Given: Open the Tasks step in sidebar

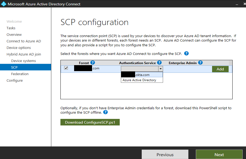Looking at the screenshot, I should (x=11, y=28).
